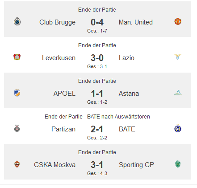This screenshot has width=197, height=188.
Task: Click the Man. United team name
Action: [x=136, y=22]
